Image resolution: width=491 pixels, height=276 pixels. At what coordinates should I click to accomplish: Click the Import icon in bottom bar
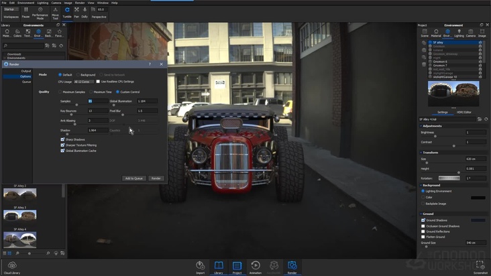tap(201, 267)
